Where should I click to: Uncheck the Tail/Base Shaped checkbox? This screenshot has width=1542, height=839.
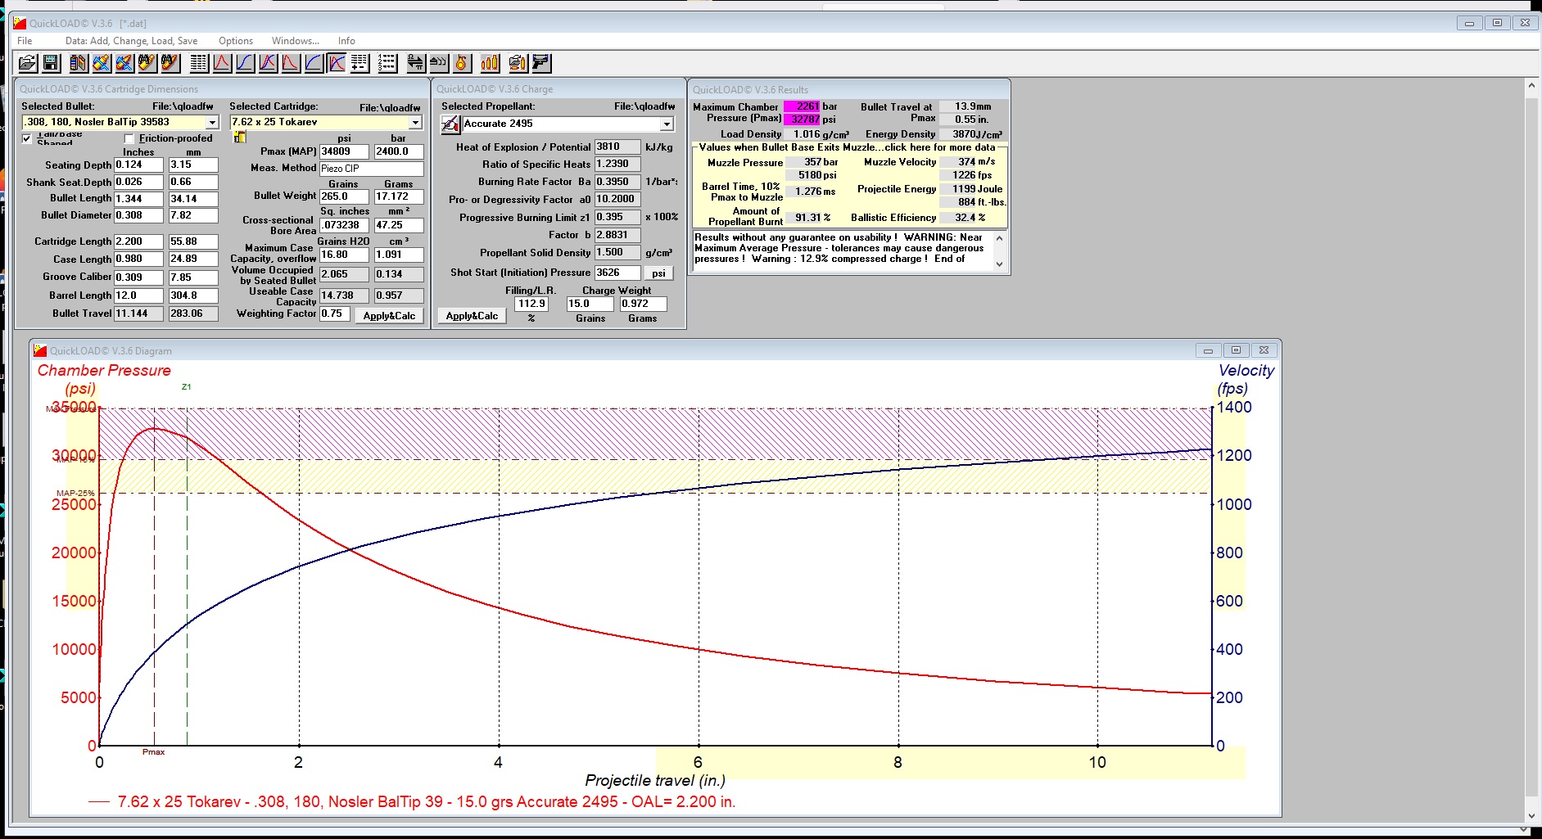pyautogui.click(x=27, y=138)
